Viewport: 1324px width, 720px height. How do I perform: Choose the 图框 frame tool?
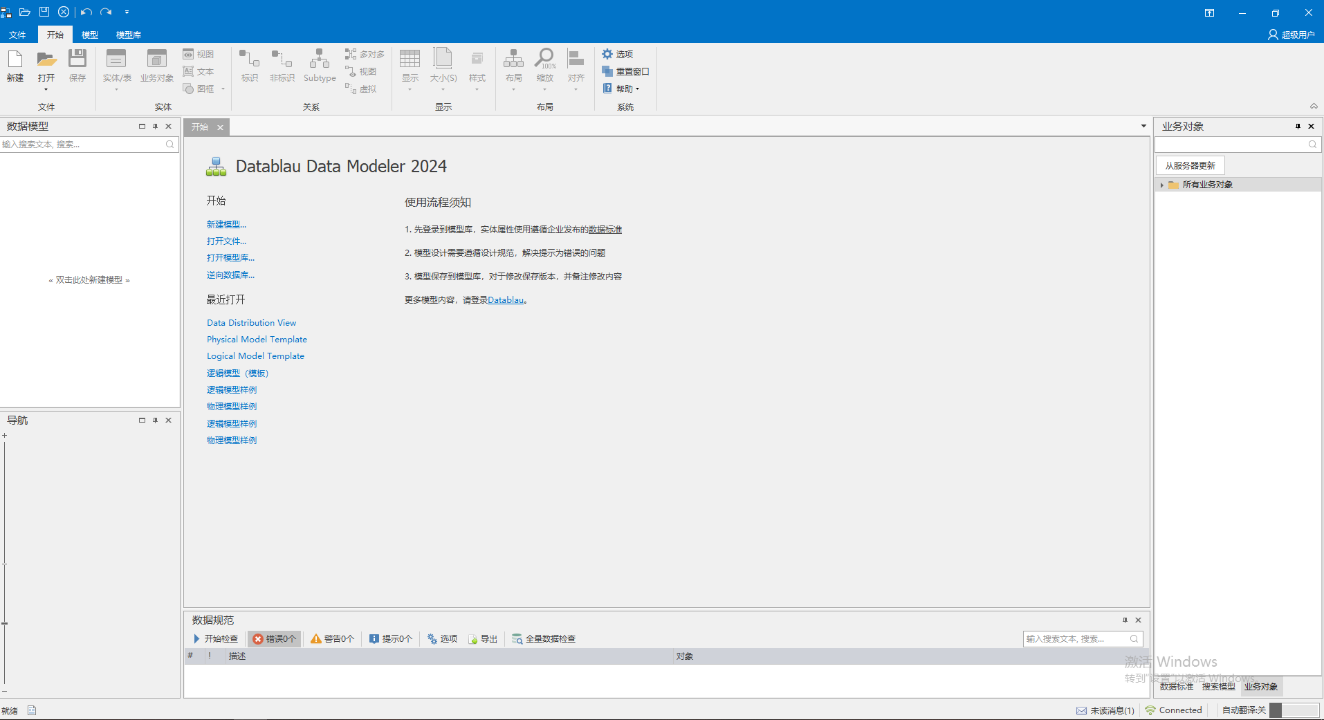tap(199, 89)
